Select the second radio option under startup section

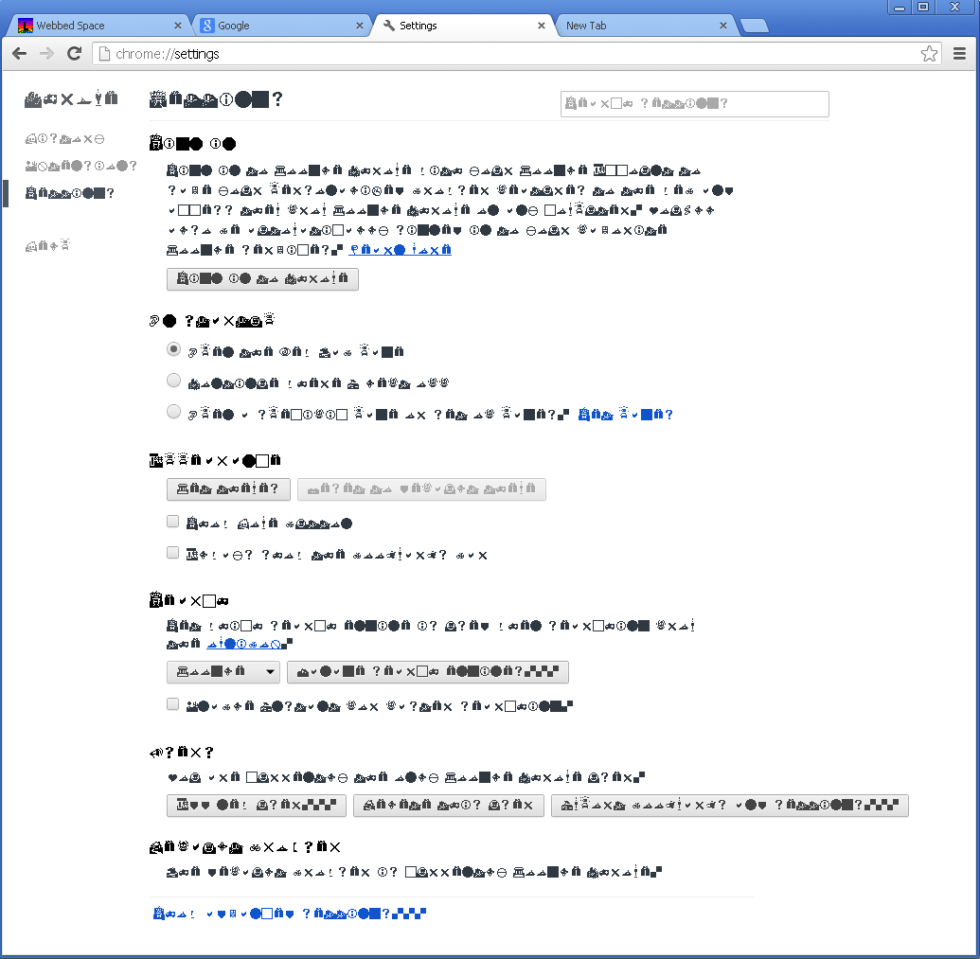click(173, 381)
